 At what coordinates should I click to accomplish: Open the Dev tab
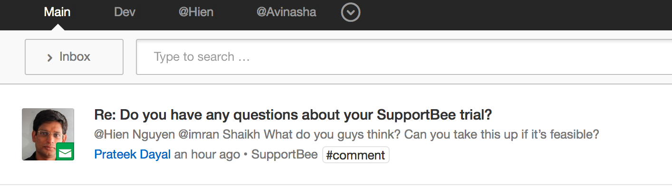point(125,12)
